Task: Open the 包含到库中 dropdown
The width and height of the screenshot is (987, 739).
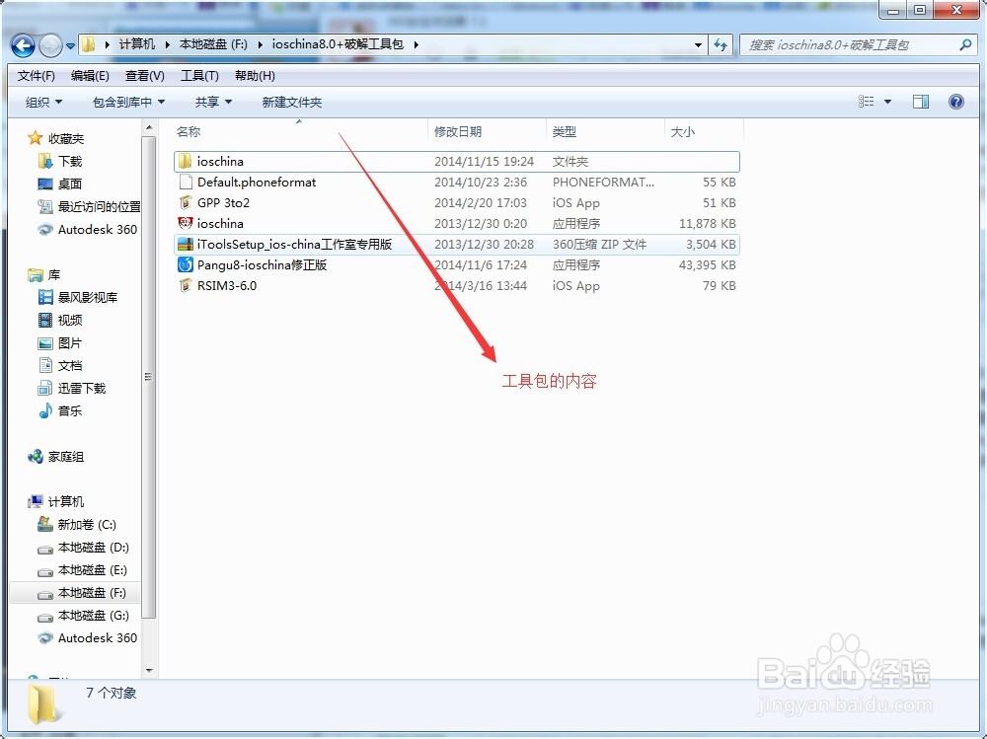Action: [128, 102]
